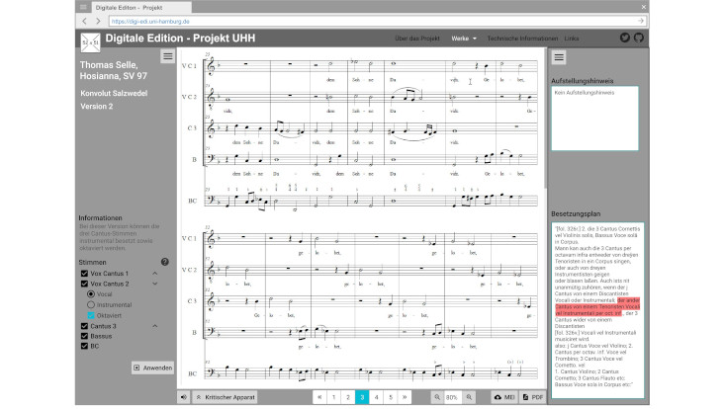Screen dimensions: 725x409
Task: Go to score page 2
Action: click(x=348, y=397)
